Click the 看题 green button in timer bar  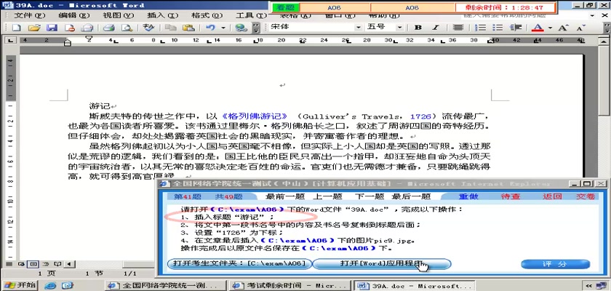[x=286, y=7]
